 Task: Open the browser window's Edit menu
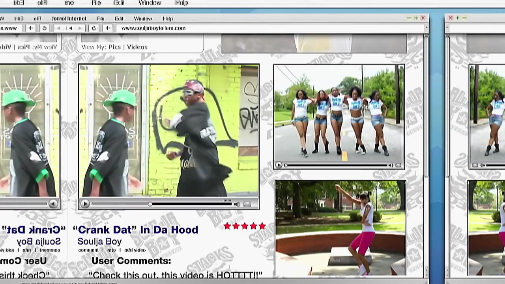(119, 19)
